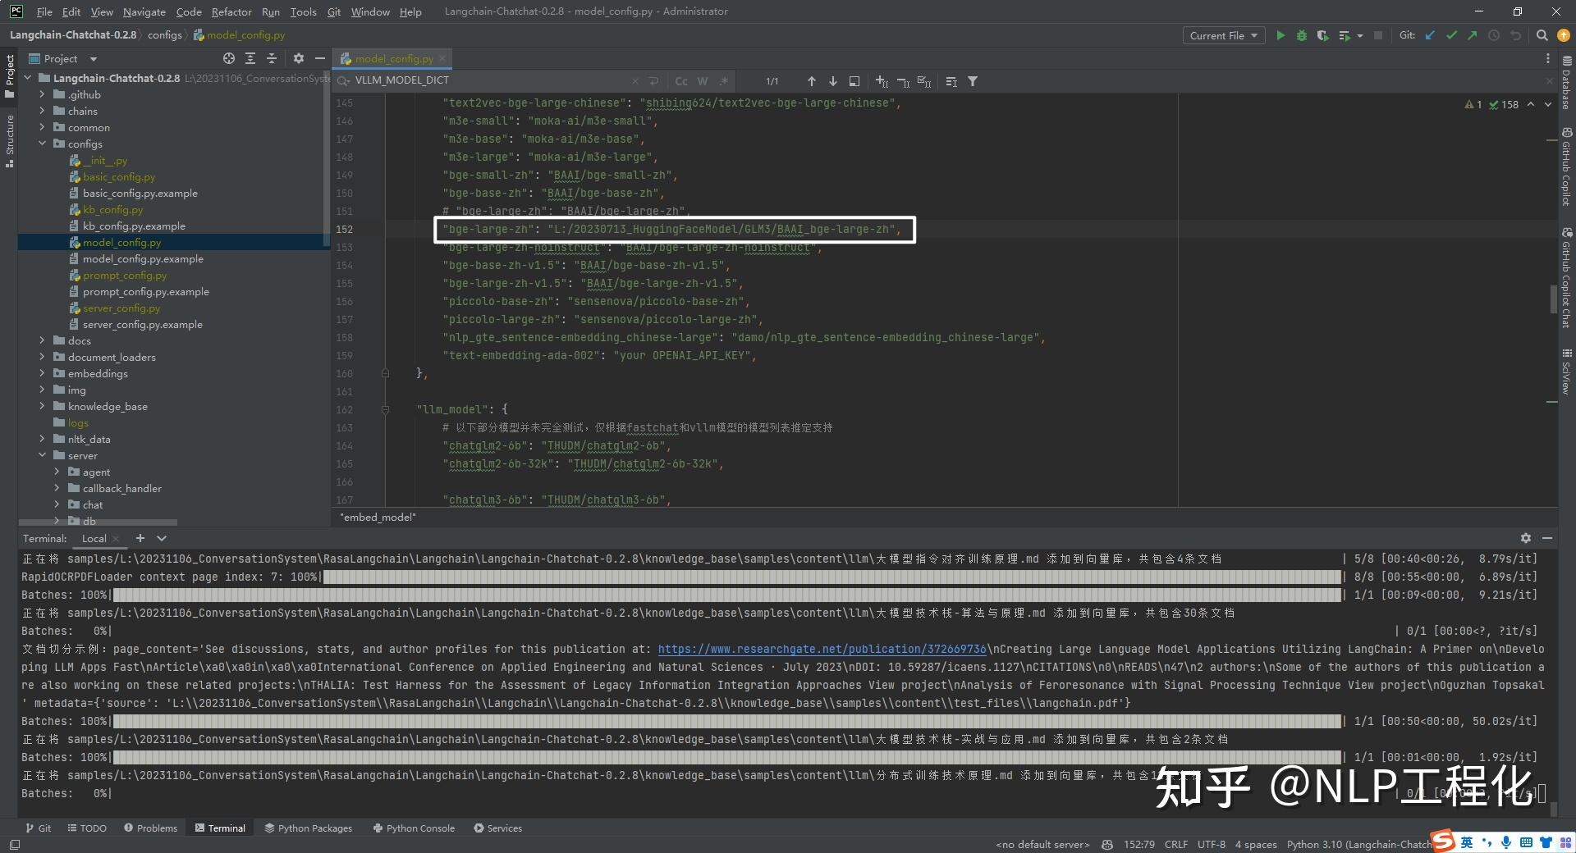Click Problems tool window button

coord(150,828)
